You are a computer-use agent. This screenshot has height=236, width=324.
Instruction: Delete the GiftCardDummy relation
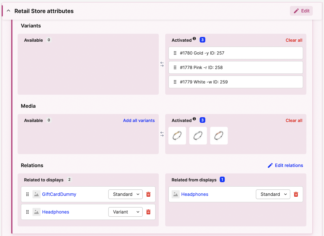(x=148, y=194)
